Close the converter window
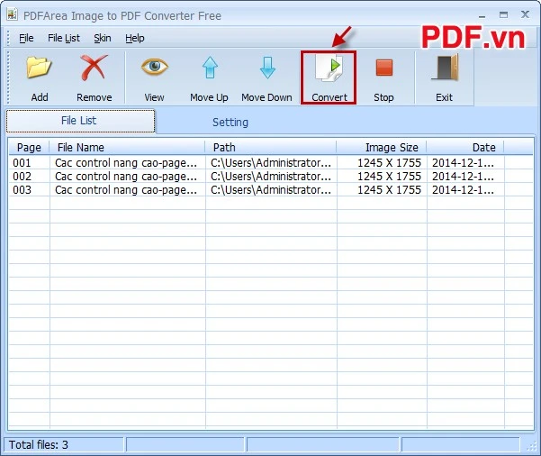 [x=525, y=14]
